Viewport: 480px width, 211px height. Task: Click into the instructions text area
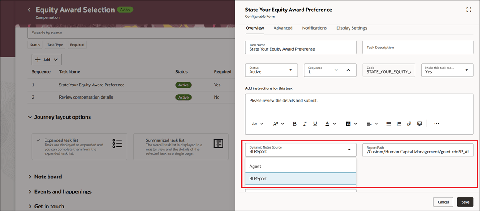tap(360, 105)
